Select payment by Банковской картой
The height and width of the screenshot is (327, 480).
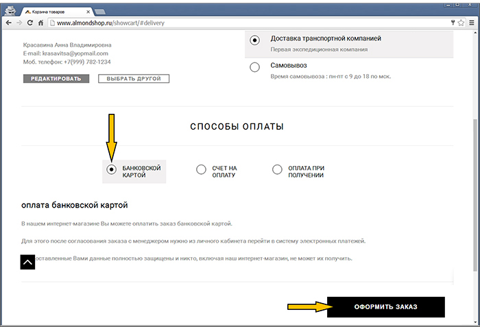(x=111, y=169)
